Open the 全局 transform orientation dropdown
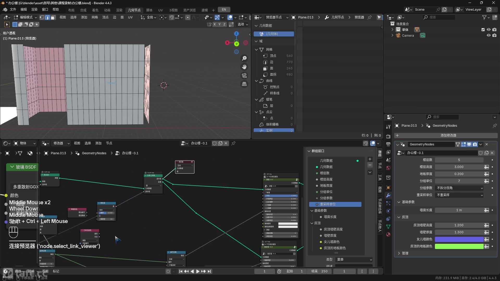This screenshot has height=281, width=500. point(148,17)
